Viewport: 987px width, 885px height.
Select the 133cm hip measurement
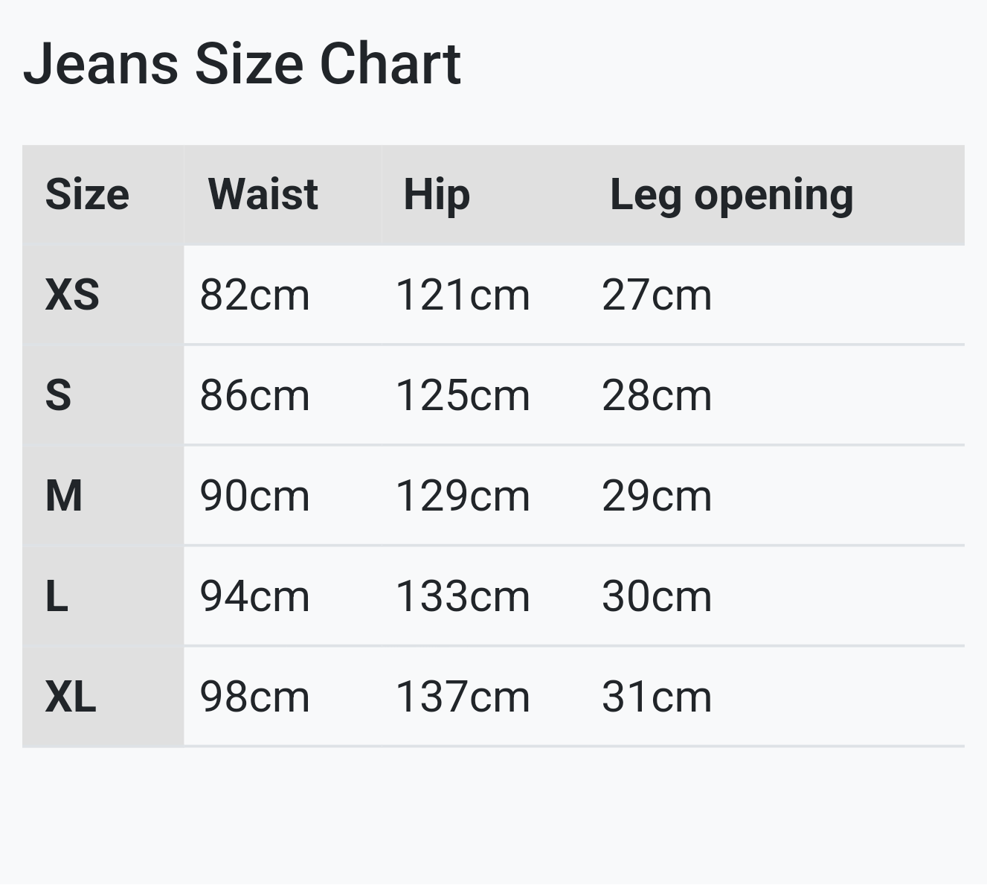[463, 596]
